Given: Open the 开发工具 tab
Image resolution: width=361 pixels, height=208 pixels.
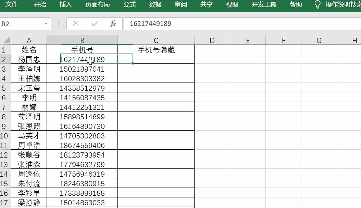Looking at the screenshot, I should 264,5.
